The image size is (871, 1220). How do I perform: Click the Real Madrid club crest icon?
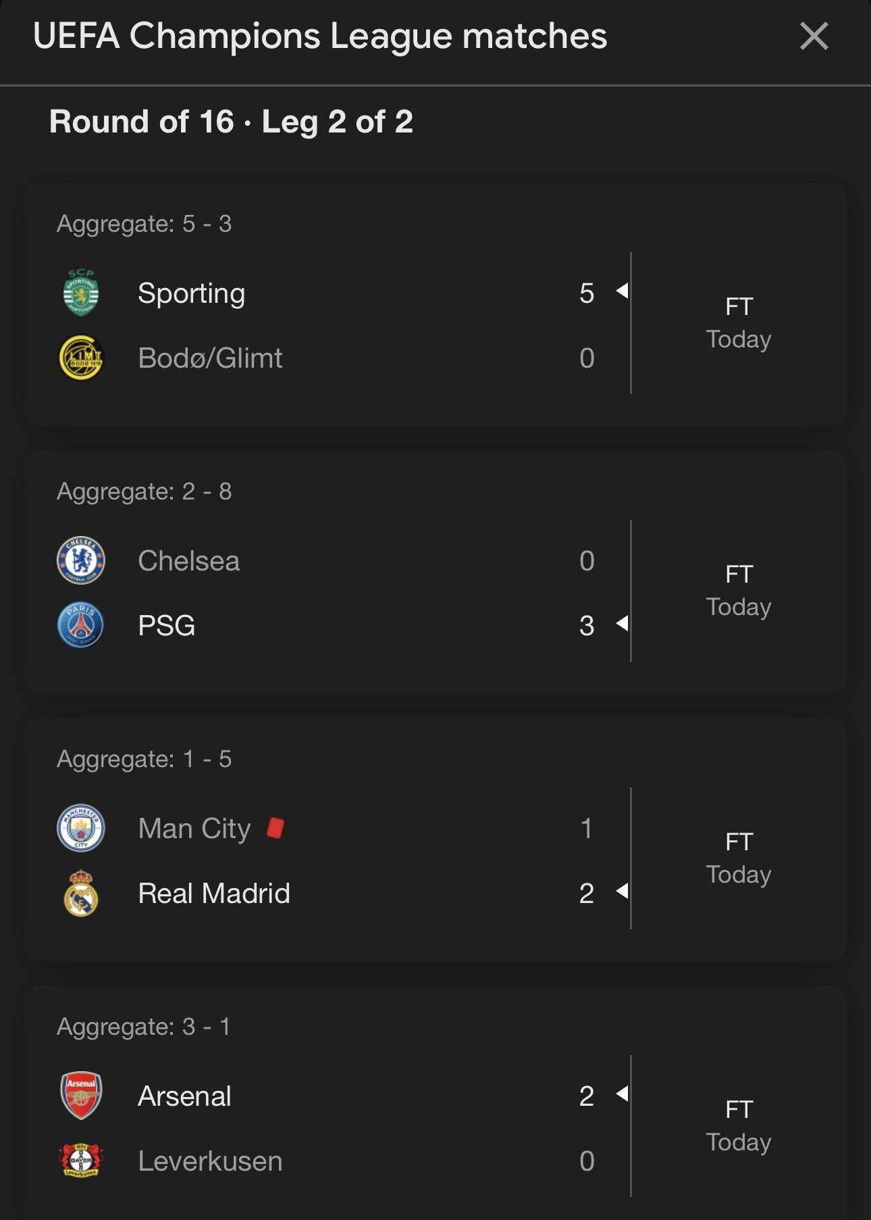click(81, 893)
